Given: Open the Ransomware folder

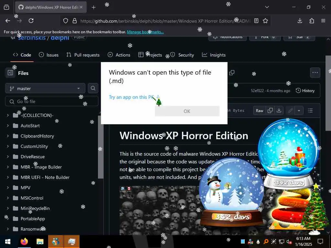Looking at the screenshot, I should pyautogui.click(x=33, y=229).
